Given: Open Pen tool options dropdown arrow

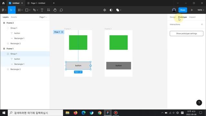Looking at the screenshot, I should pos(37,10).
